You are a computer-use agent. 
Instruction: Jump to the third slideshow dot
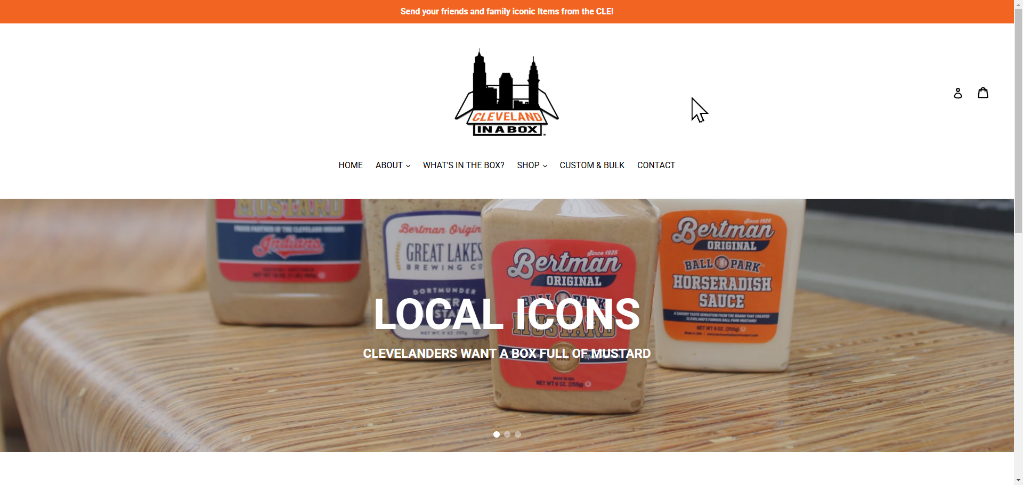(x=518, y=434)
